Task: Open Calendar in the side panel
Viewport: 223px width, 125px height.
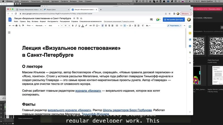Action: 190,27
